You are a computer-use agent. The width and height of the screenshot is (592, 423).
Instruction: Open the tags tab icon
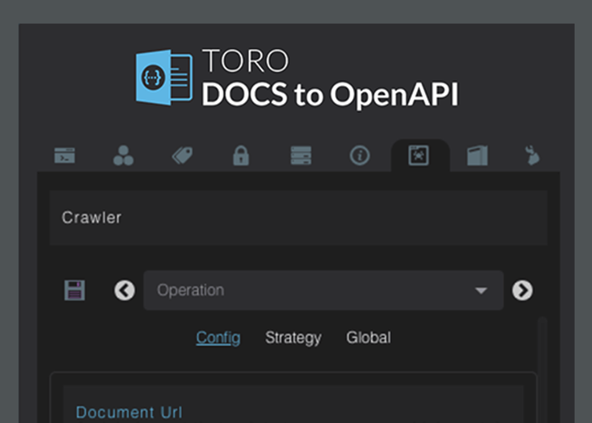click(183, 155)
